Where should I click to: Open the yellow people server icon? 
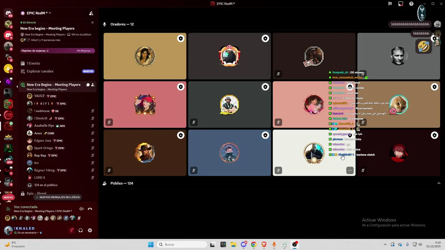click(8, 68)
